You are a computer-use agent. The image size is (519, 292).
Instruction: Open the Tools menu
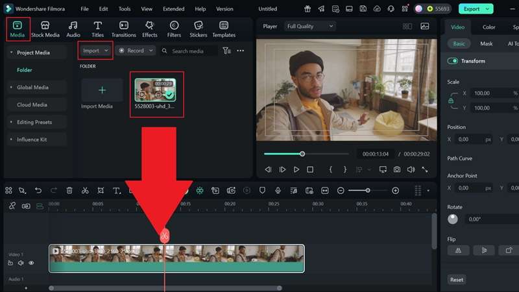(x=125, y=9)
